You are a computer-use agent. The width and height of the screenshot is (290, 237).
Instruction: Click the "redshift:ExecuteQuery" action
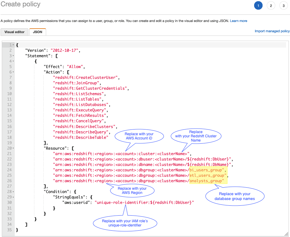click(80, 110)
